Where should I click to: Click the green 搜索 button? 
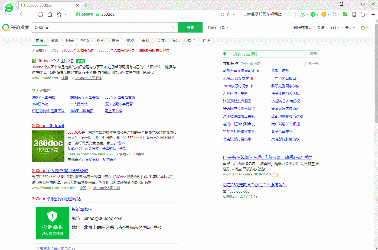(190, 27)
